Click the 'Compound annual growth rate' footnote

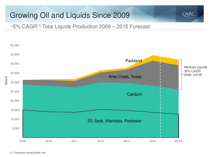pos(30,153)
